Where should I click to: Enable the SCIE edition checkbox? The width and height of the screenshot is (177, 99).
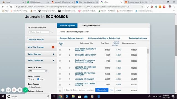pyautogui.click(x=29, y=79)
